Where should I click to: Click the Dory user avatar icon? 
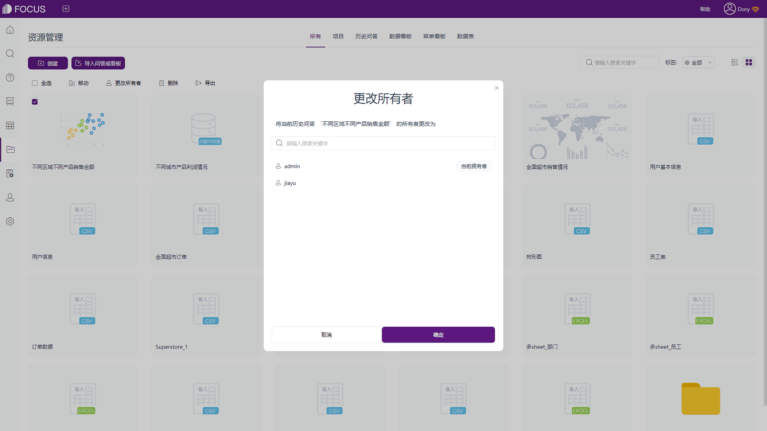coord(730,9)
